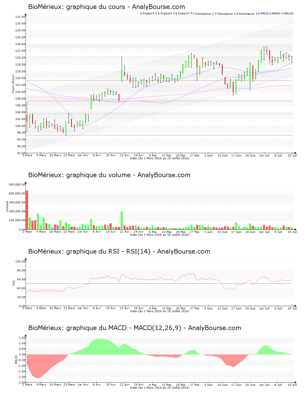
Task: Click the 500,000.00 volume axis value
Action: coord(17,185)
